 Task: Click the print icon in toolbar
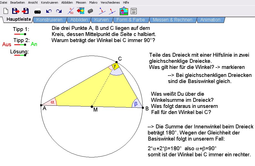[x=38, y=12]
